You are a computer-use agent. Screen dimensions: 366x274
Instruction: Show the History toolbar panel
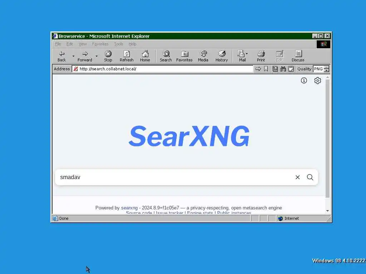(222, 56)
